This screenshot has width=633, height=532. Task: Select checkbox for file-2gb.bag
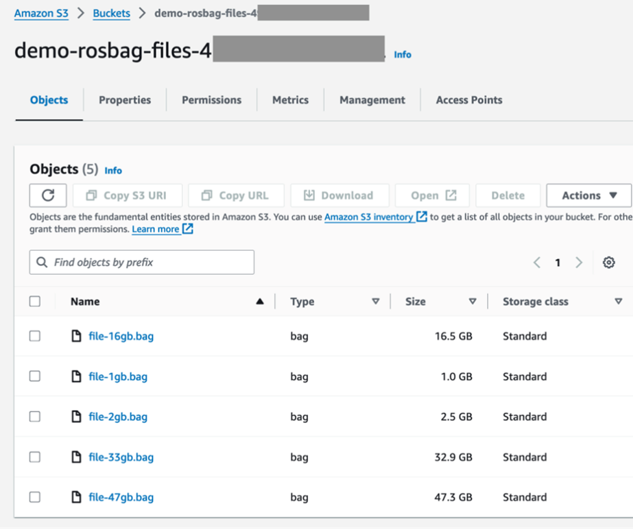35,416
